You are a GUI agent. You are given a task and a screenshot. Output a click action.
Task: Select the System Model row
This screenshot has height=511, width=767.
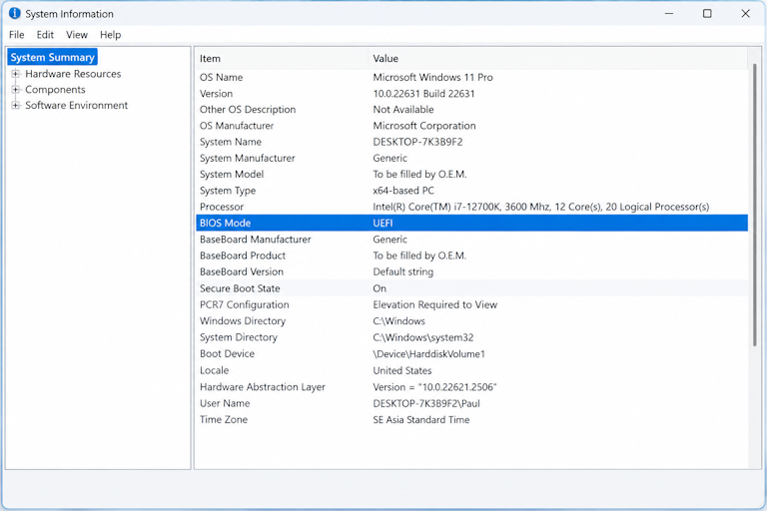(472, 174)
